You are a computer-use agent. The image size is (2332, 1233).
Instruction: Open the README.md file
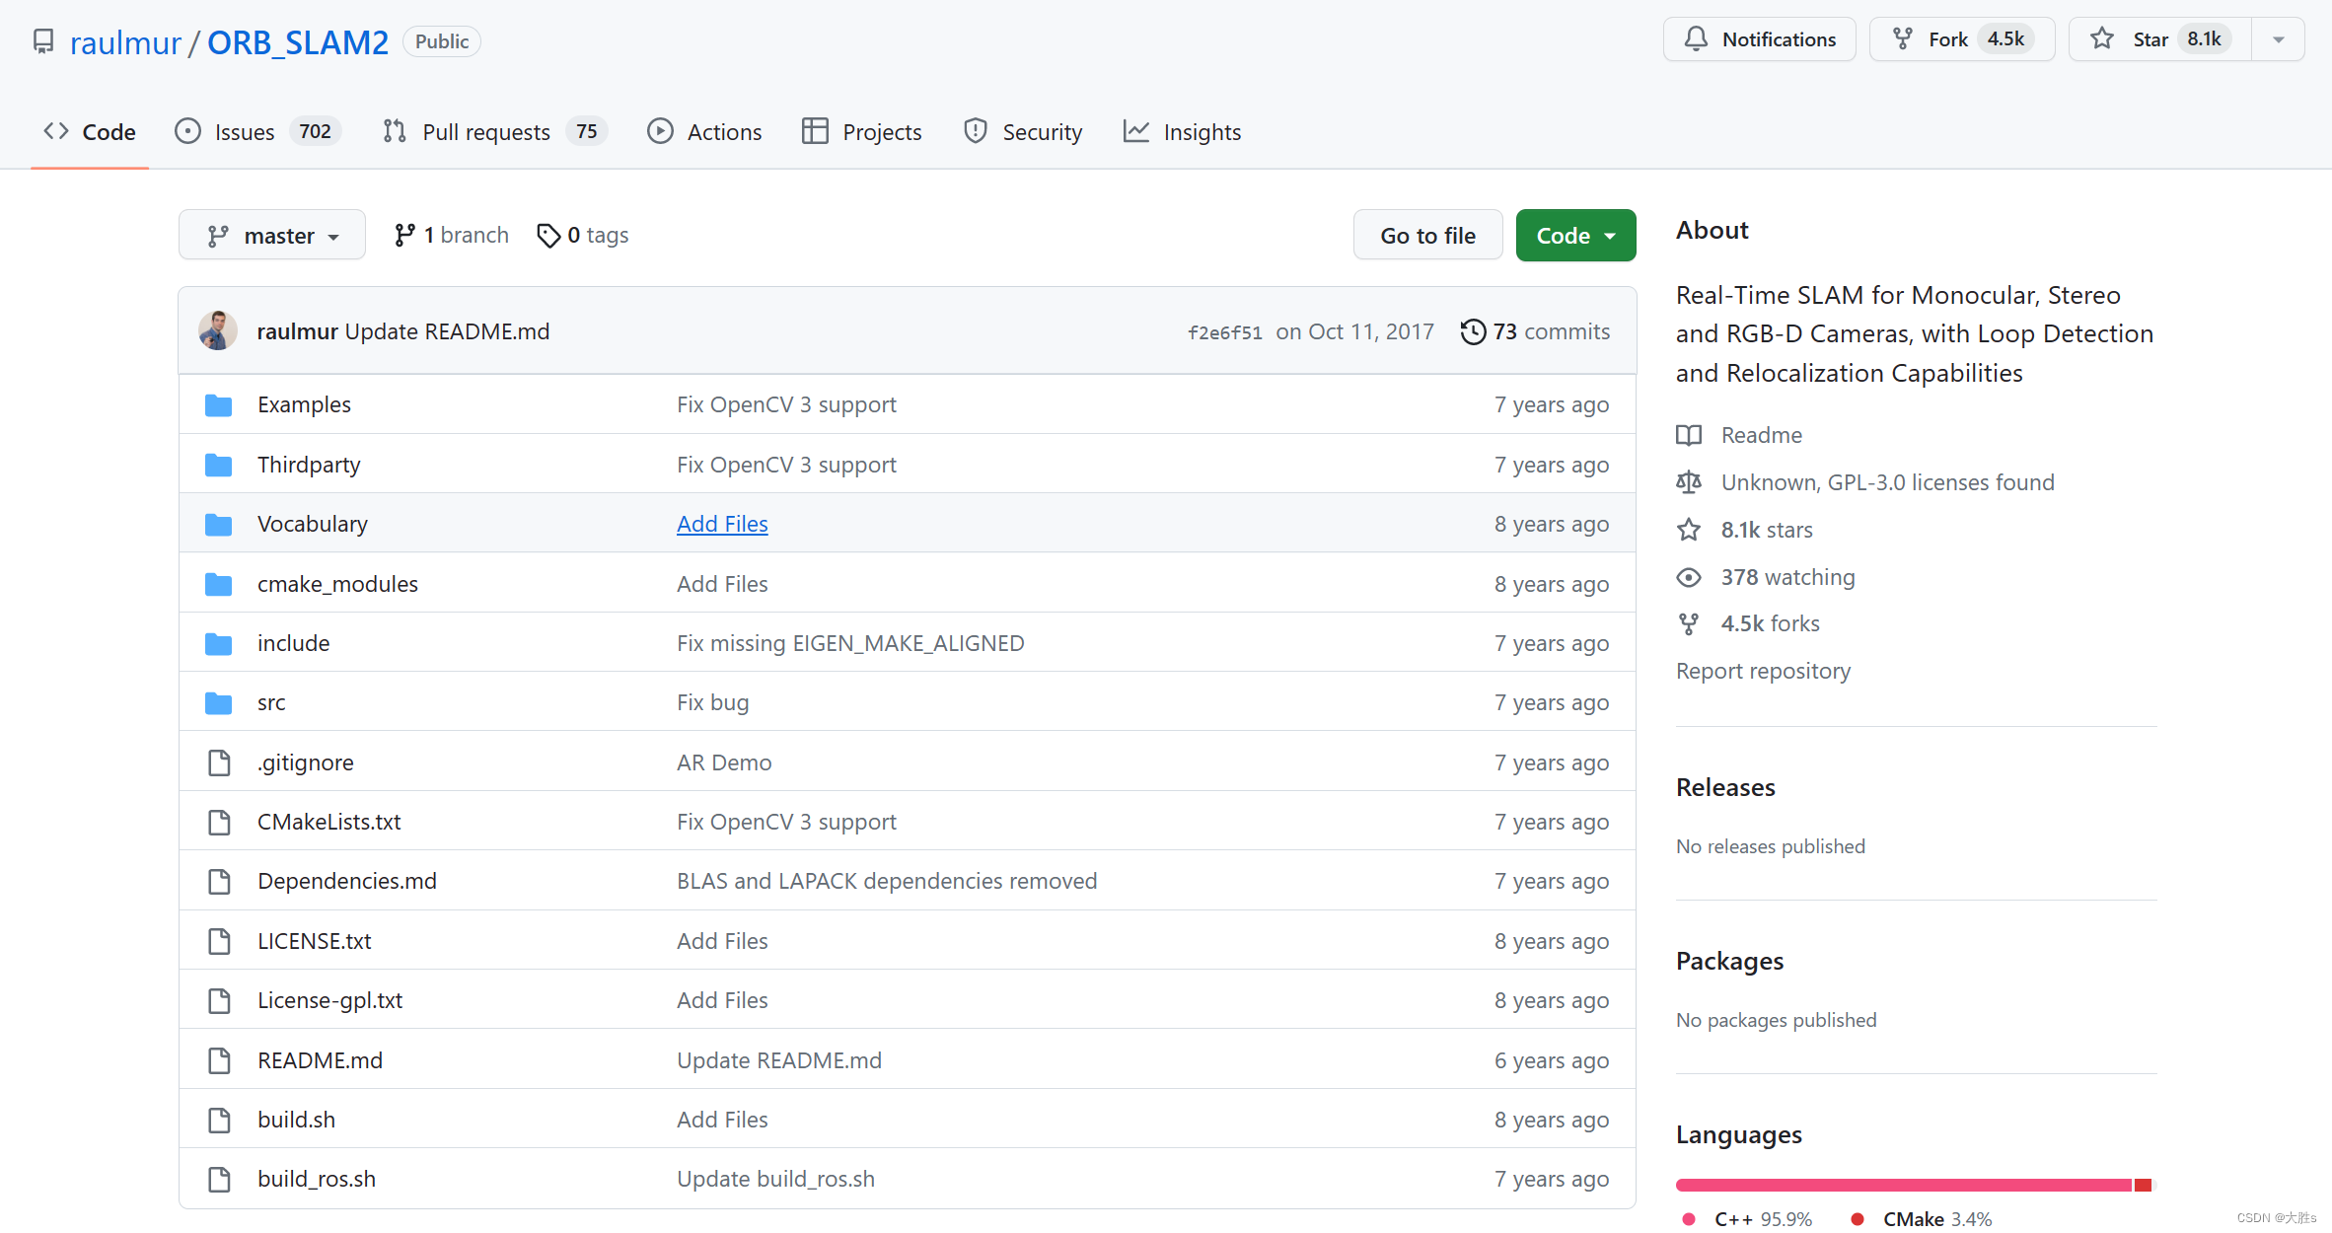point(320,1060)
